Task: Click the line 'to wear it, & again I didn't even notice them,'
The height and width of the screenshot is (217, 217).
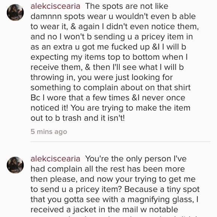Action: (115, 27)
